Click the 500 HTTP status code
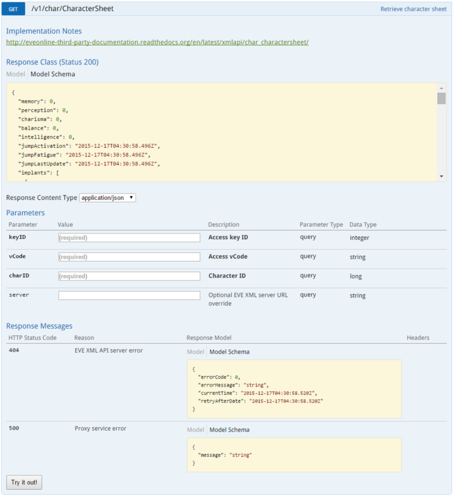Image resolution: width=455 pixels, height=498 pixels. tap(14, 428)
